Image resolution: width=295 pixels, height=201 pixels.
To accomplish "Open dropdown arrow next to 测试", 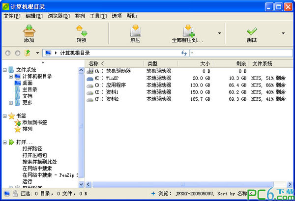I will pos(283,33).
